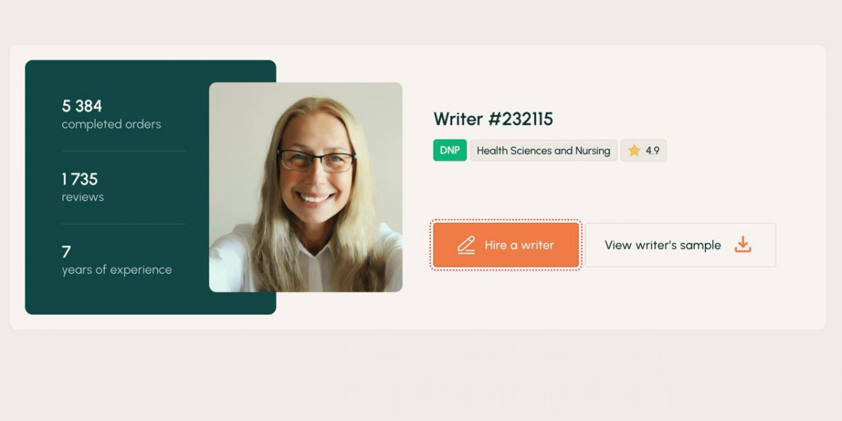Click the divider line below reviews

(124, 224)
